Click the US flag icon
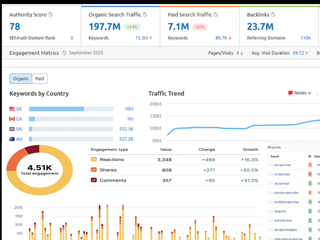This screenshot has height=240, width=320. [x=12, y=109]
